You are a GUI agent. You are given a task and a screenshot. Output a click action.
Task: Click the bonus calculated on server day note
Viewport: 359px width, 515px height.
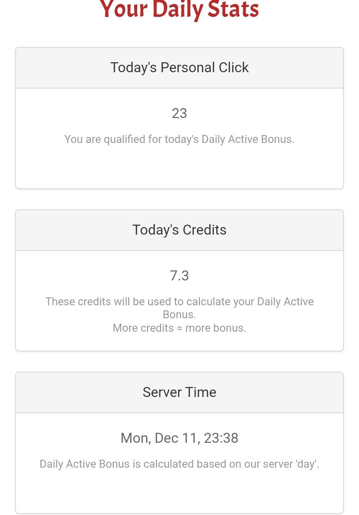(179, 464)
